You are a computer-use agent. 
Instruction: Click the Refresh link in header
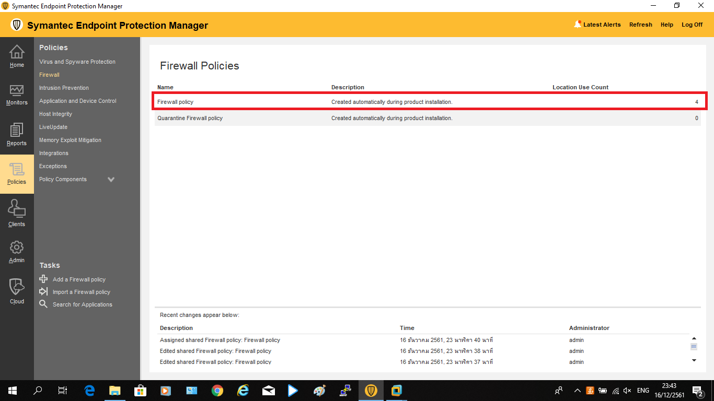(x=640, y=25)
